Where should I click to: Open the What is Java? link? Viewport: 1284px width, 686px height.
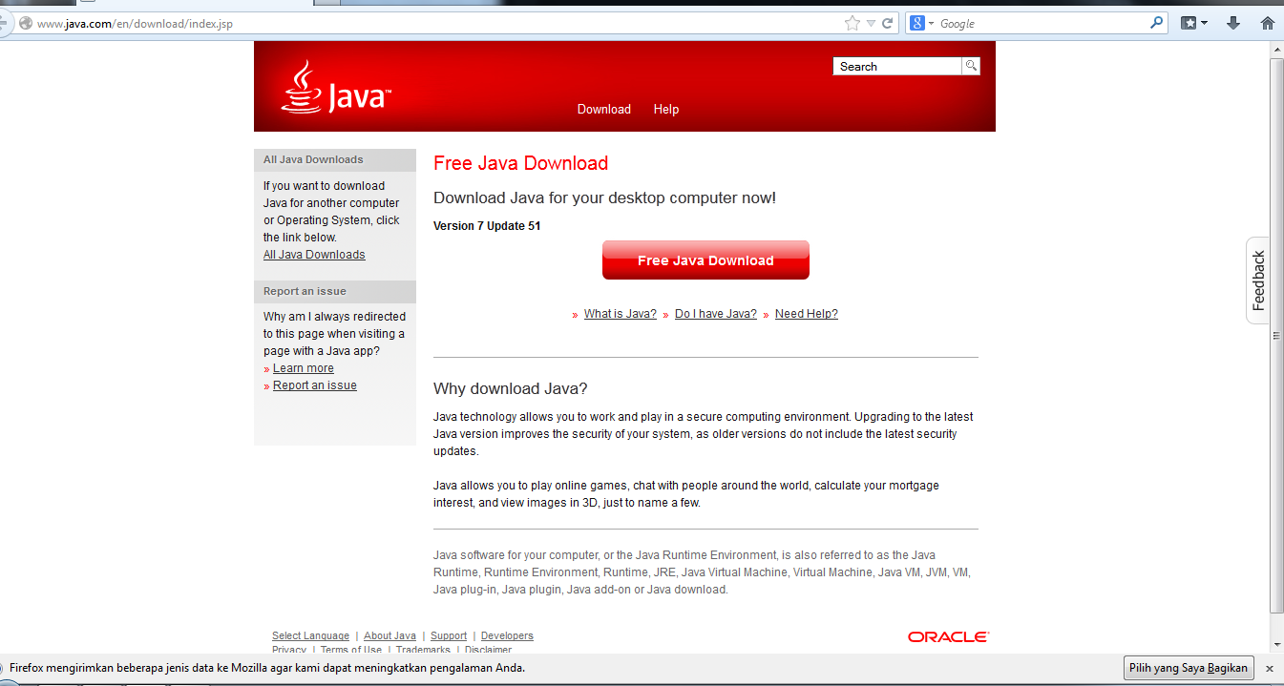621,314
